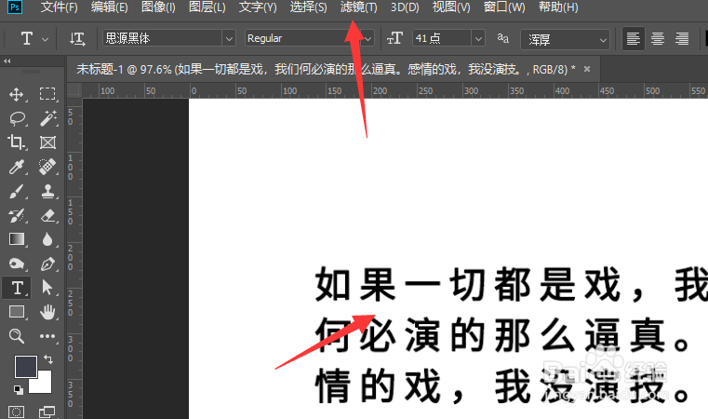Click the Photoshop Ps logo
The width and height of the screenshot is (708, 419).
[15, 7]
